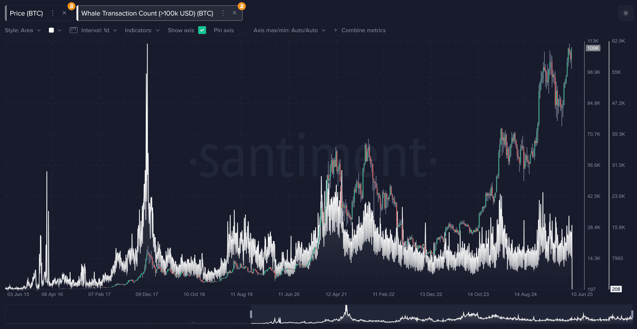Click the candle interval icon
This screenshot has width=637, height=329.
(73, 30)
